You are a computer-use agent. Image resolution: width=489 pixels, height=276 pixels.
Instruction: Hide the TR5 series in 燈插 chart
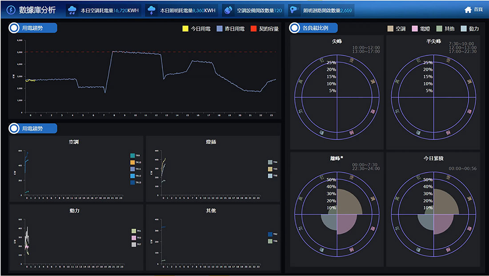click(270, 169)
